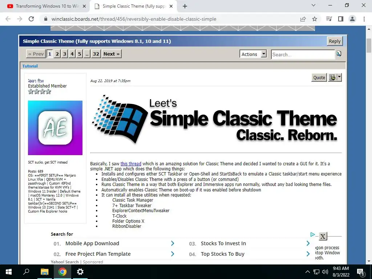372x279 pixels.
Task: Go to thread page 2
Action: point(57,54)
